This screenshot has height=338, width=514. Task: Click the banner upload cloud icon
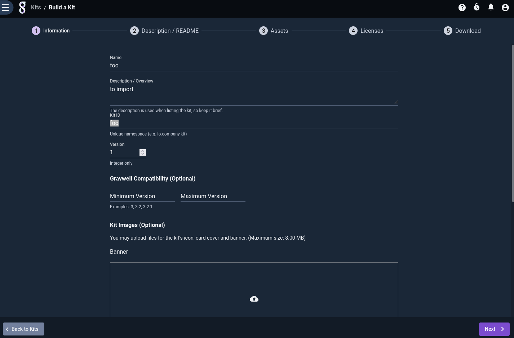point(254,299)
